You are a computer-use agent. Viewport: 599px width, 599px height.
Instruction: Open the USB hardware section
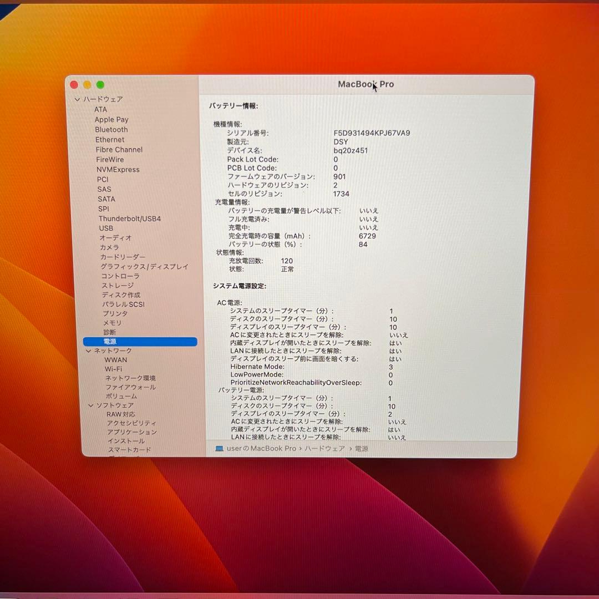click(x=105, y=228)
